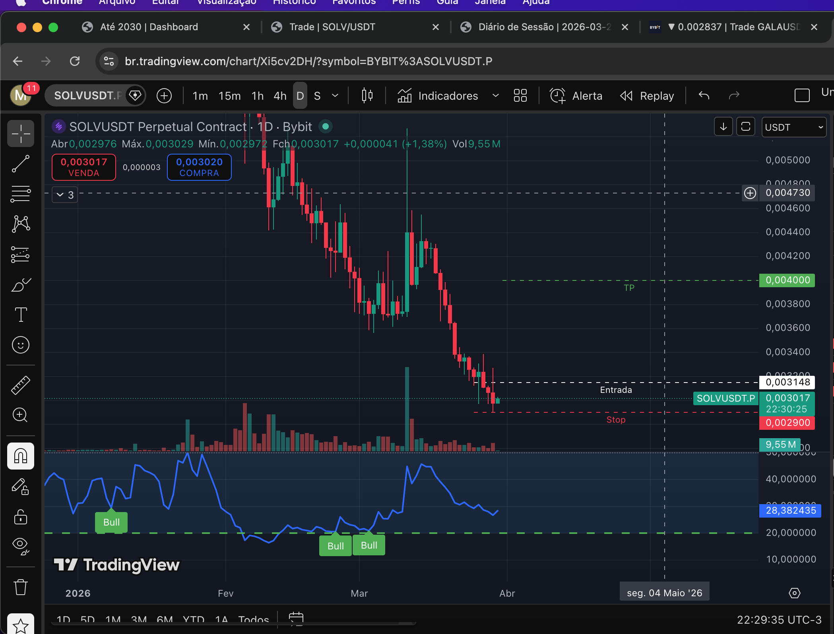
Task: Collapse the indicator legend showing 3
Action: 65,195
